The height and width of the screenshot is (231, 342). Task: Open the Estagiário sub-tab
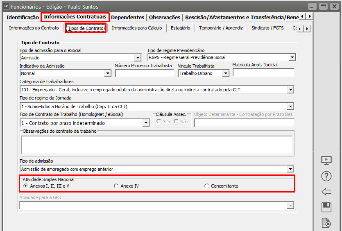180,28
